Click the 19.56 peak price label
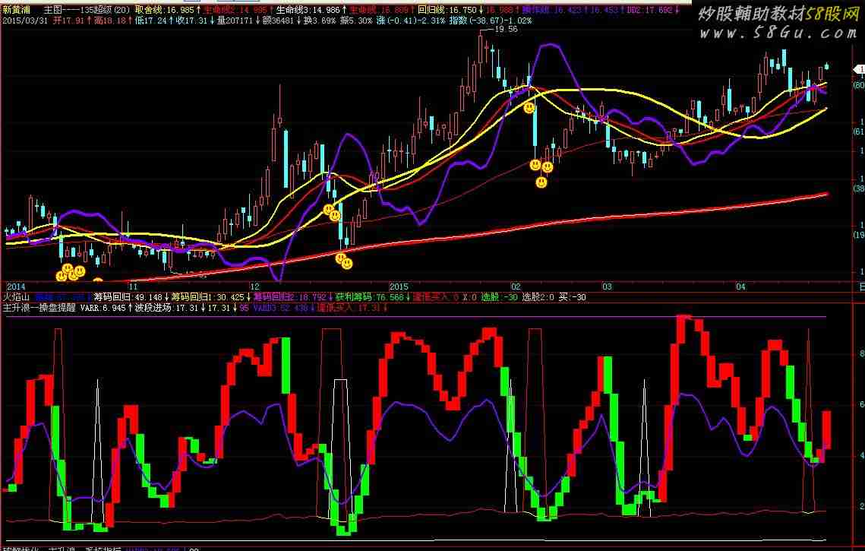 click(506, 30)
